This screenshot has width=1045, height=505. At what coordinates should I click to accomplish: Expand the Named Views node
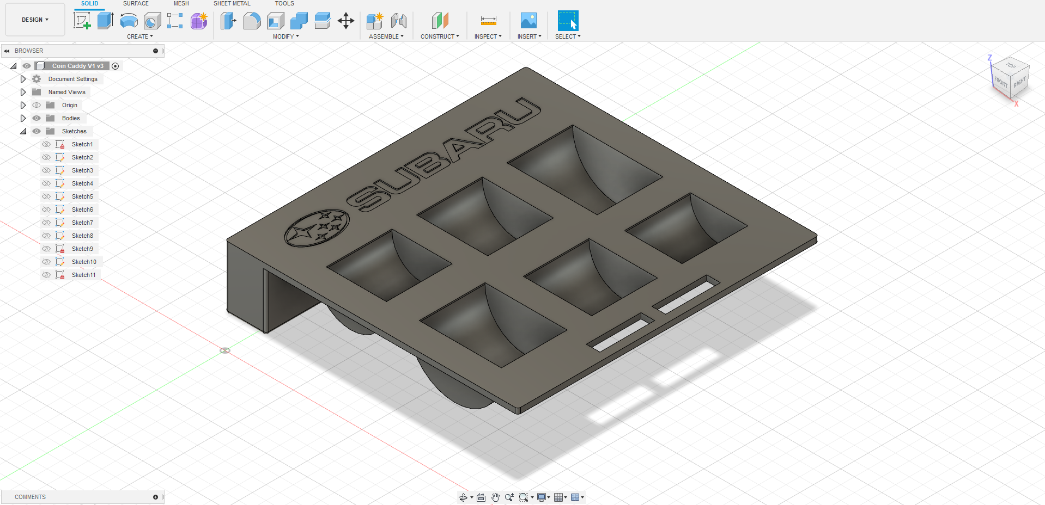tap(23, 92)
